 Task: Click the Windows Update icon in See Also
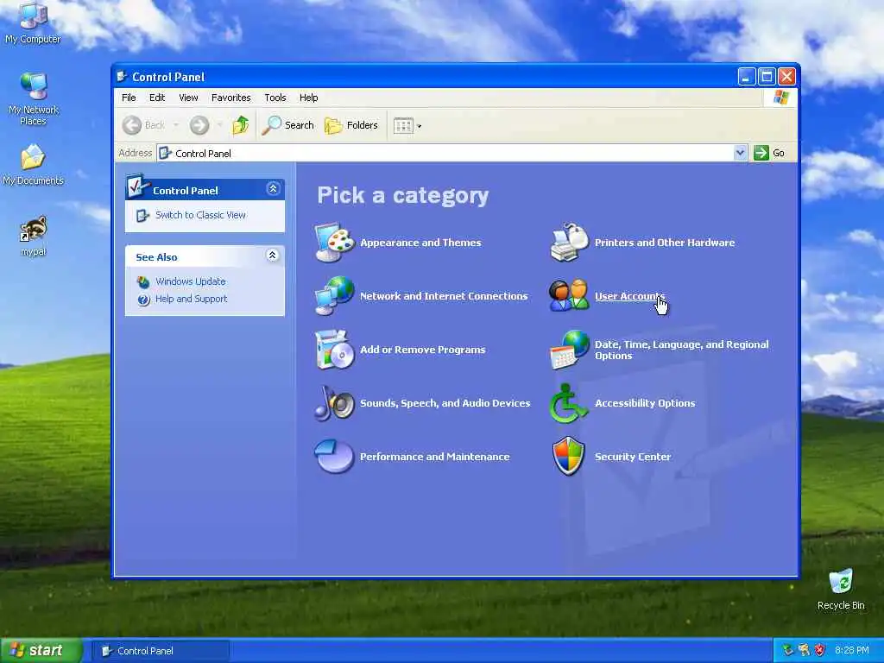tap(144, 281)
